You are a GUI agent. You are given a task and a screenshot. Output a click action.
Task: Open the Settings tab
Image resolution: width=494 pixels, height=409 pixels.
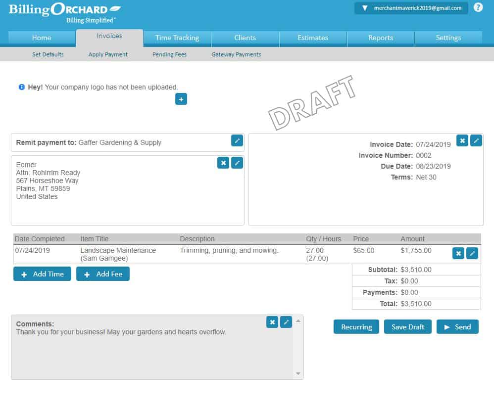coord(448,38)
